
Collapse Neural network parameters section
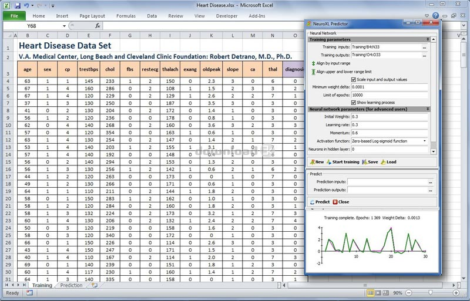pyautogui.click(x=428, y=109)
